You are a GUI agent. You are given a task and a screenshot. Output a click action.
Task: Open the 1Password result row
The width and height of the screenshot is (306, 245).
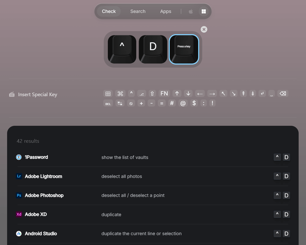153,157
